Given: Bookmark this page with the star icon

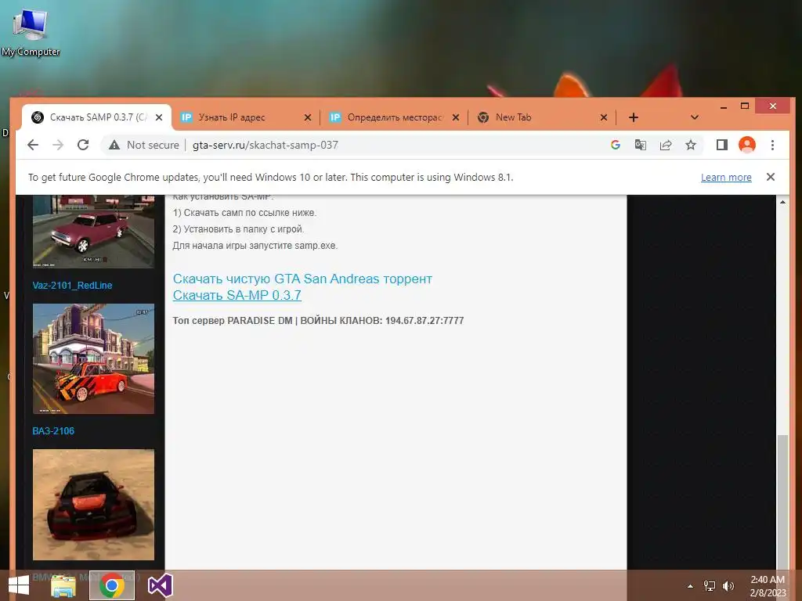Looking at the screenshot, I should (691, 145).
